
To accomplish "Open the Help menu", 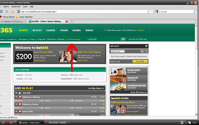I will point(32,6).
